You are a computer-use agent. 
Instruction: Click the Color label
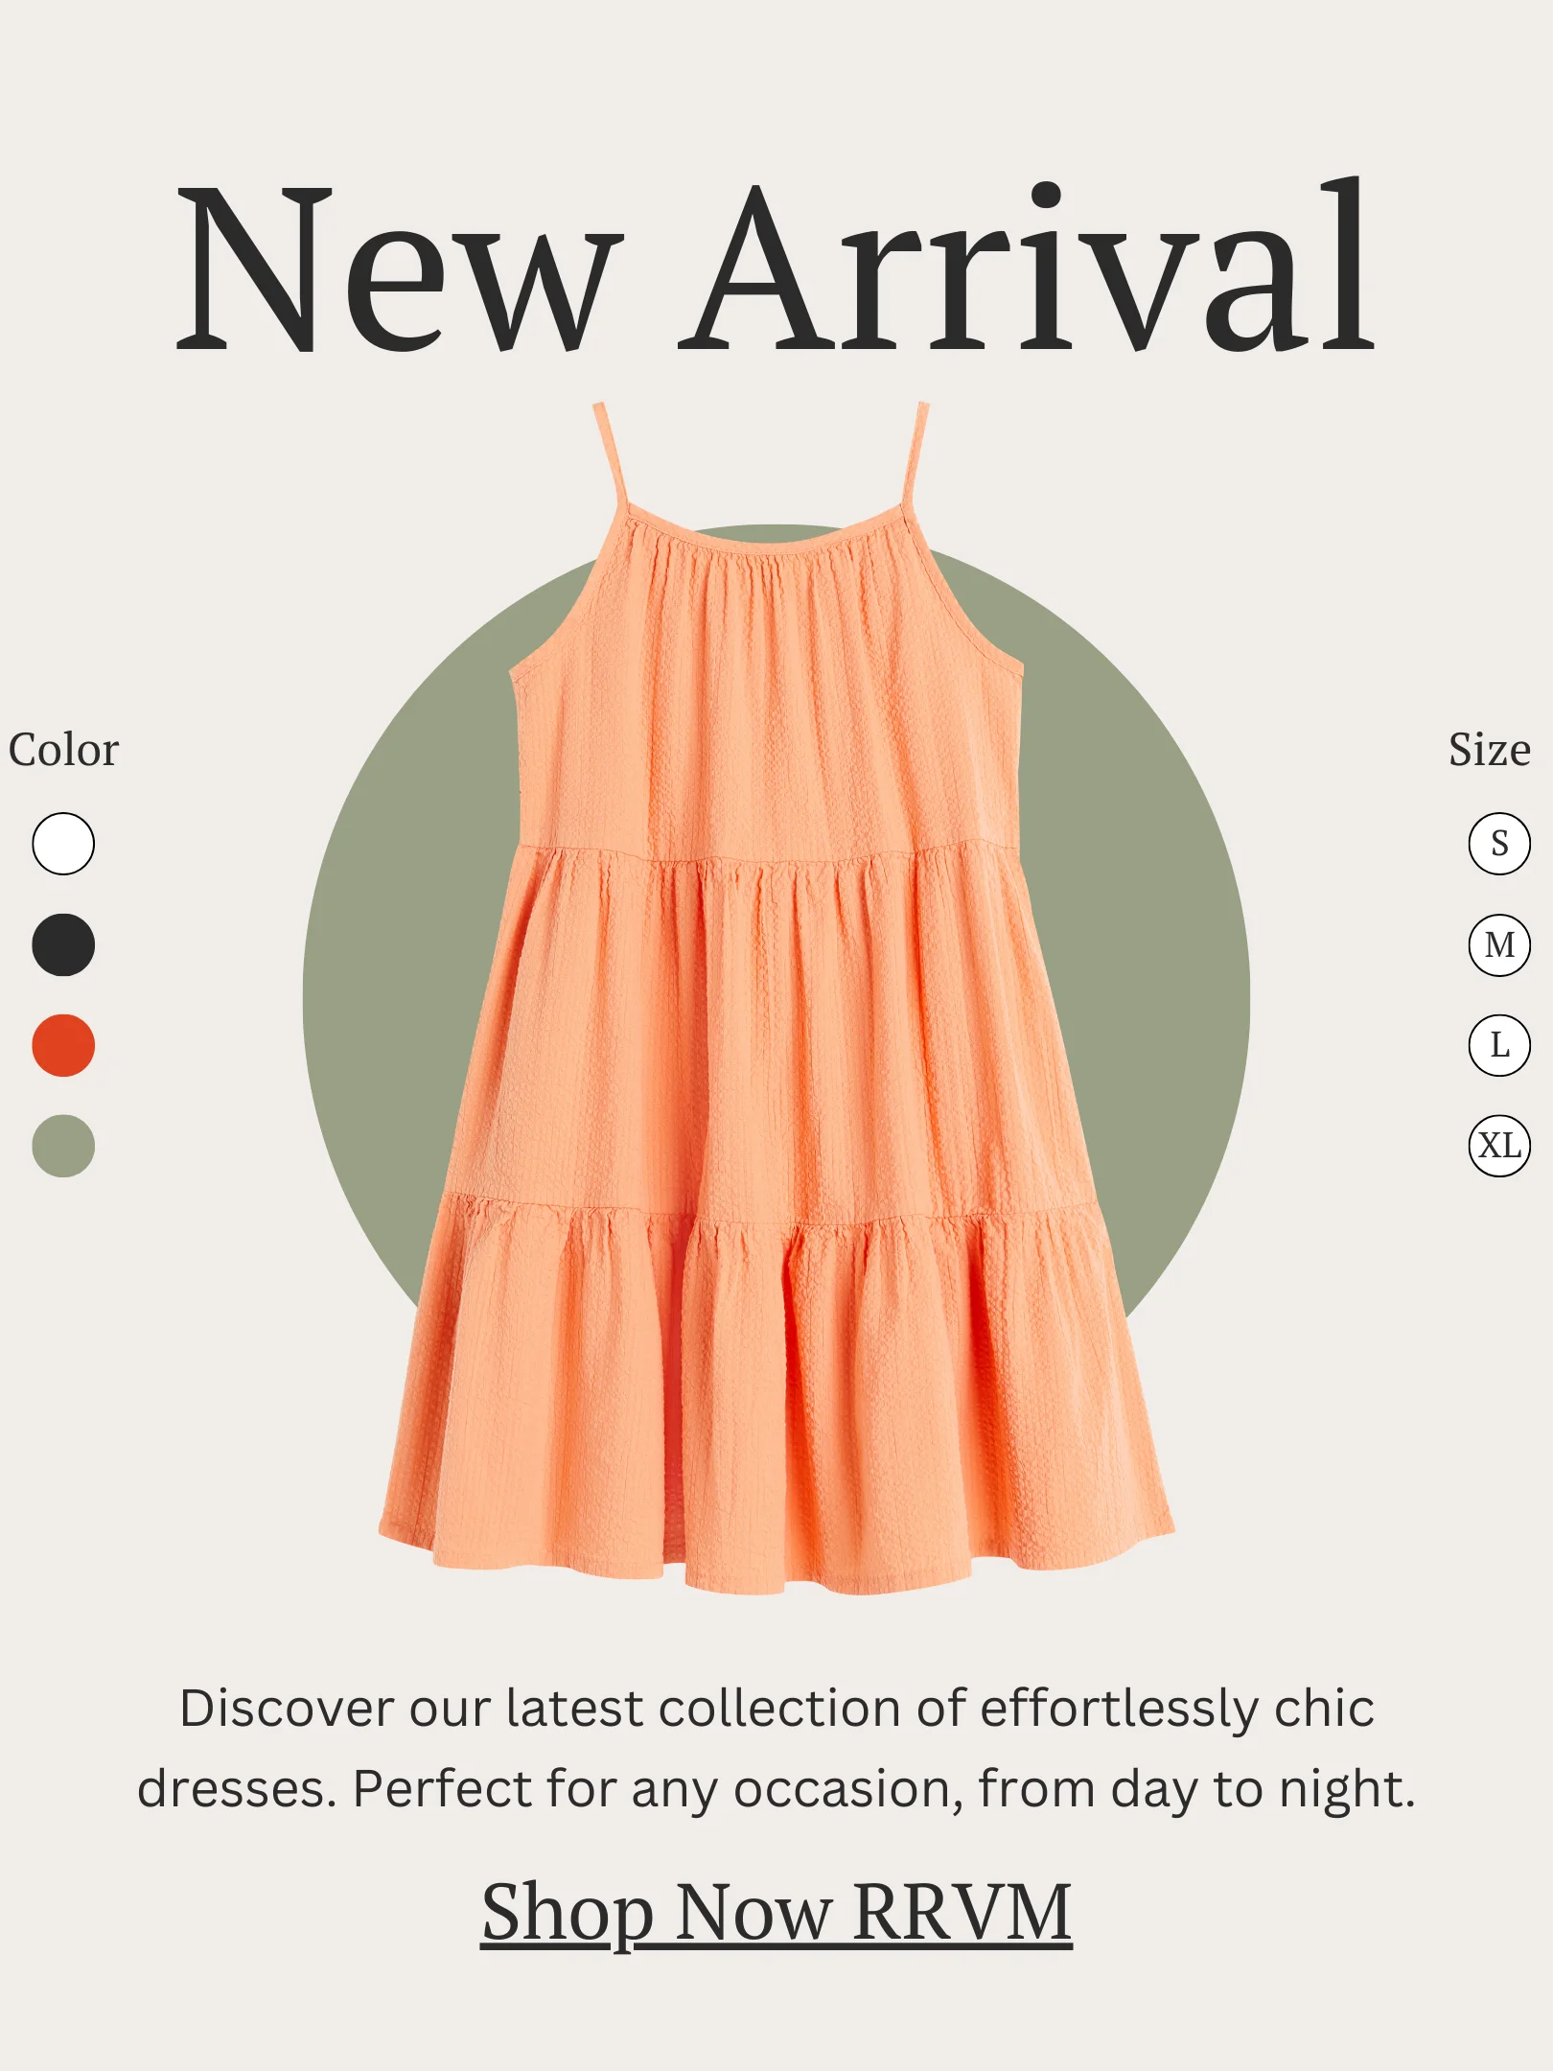click(x=63, y=750)
